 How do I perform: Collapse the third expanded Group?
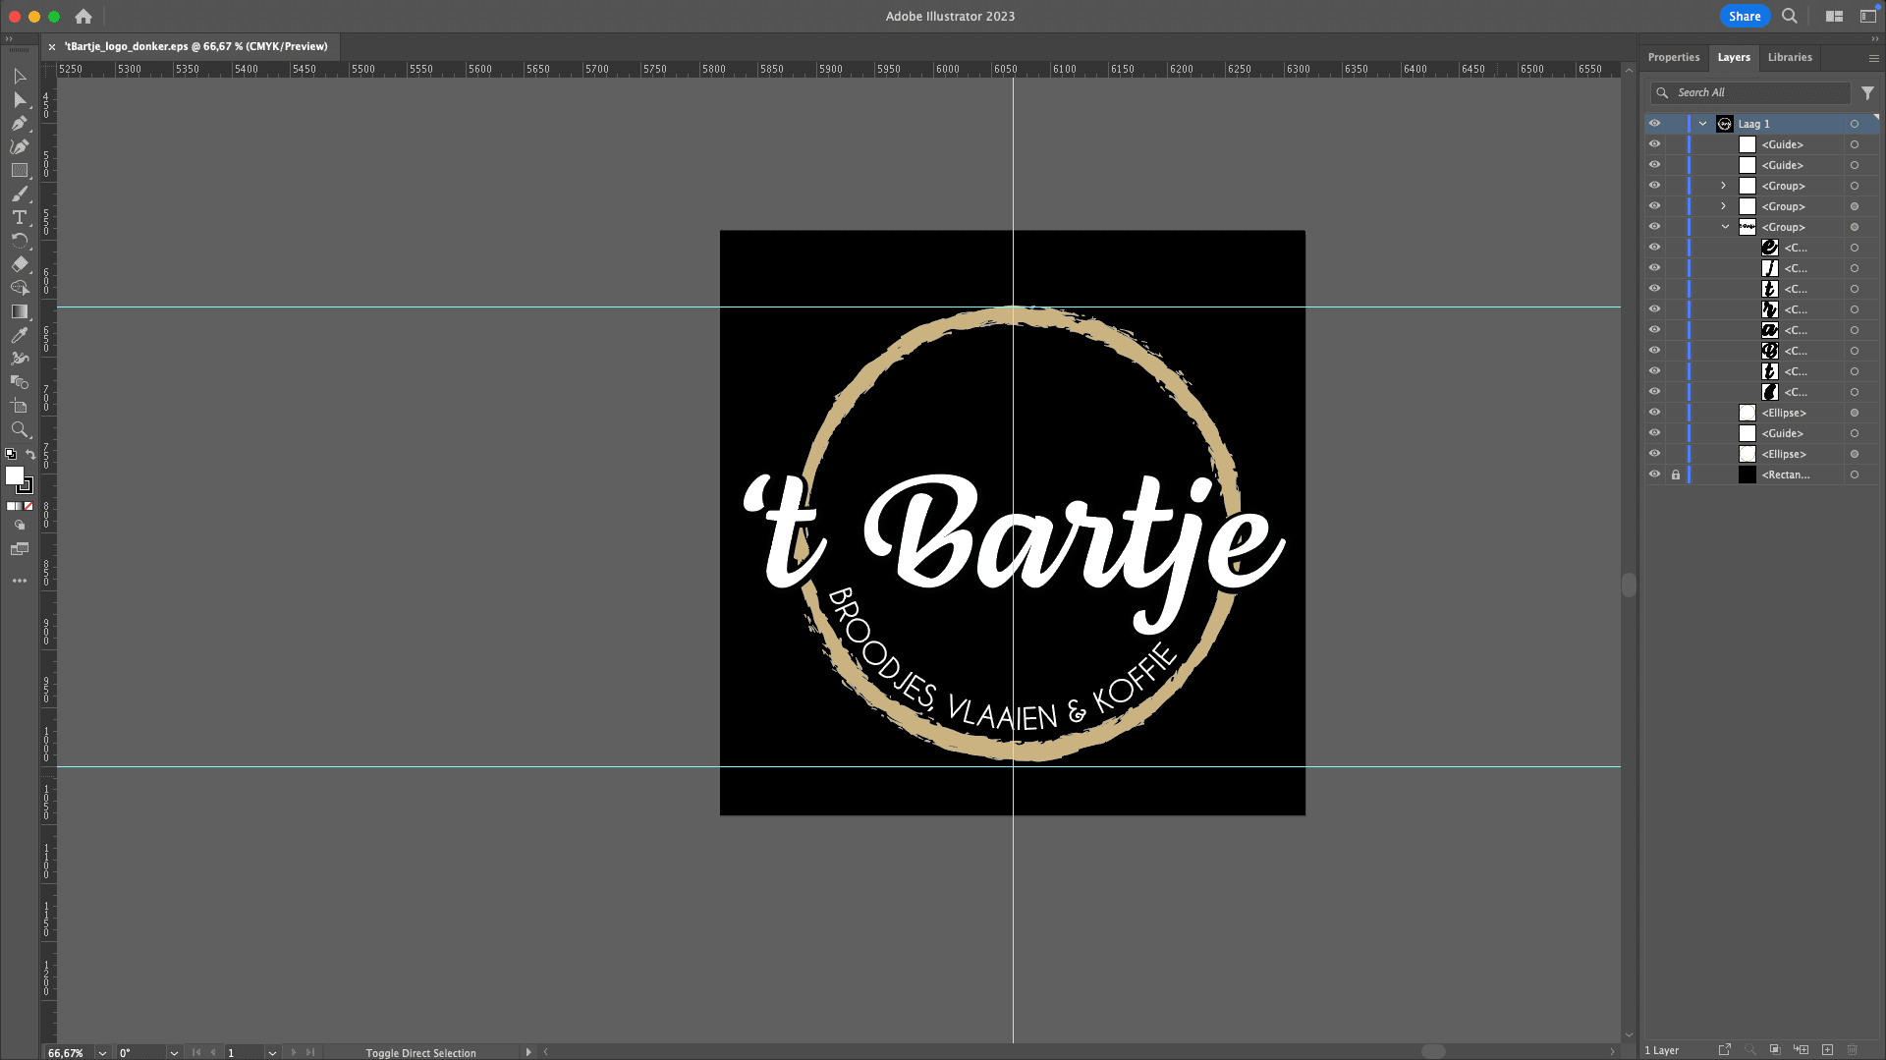[1726, 227]
